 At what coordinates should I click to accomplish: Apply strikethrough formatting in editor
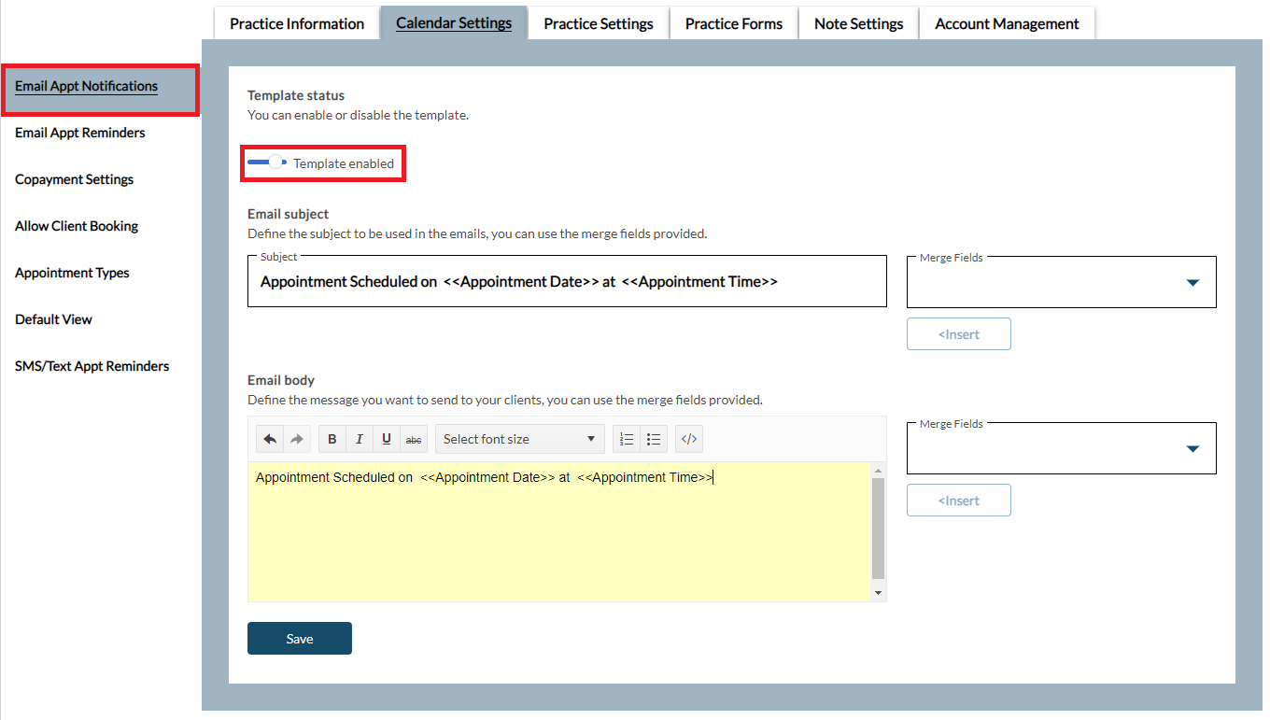coord(413,439)
